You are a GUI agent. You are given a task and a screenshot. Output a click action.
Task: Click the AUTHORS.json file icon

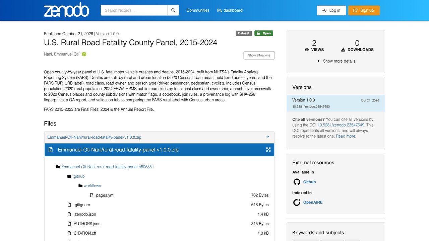point(69,224)
